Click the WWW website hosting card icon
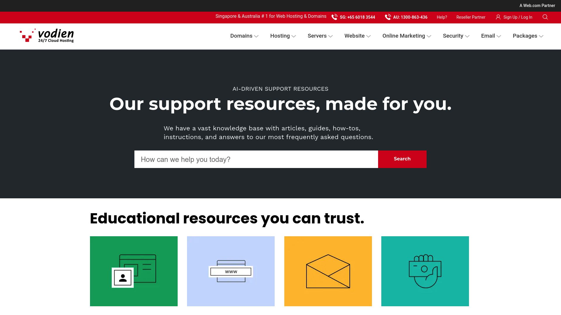561x315 pixels. tap(231, 271)
